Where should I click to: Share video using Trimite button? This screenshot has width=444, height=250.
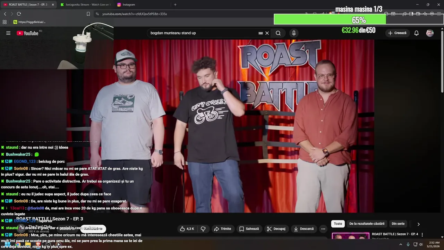(x=222, y=229)
